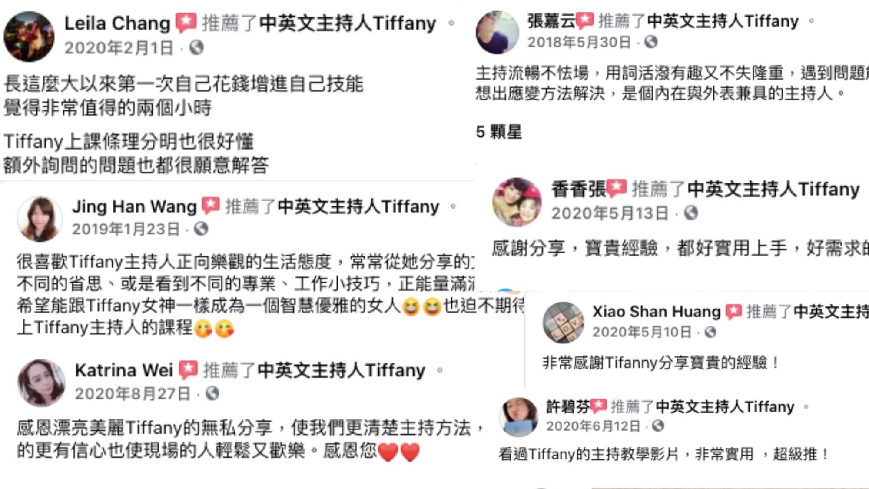
Task: Click the globe icon next to 2020年8月27日
Action: tap(212, 393)
